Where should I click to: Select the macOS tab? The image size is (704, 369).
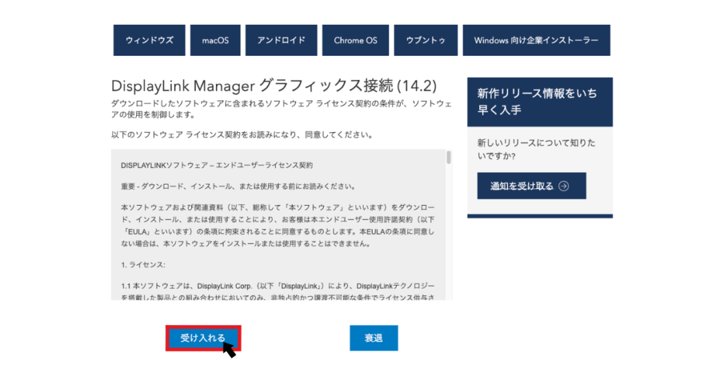[x=215, y=41]
